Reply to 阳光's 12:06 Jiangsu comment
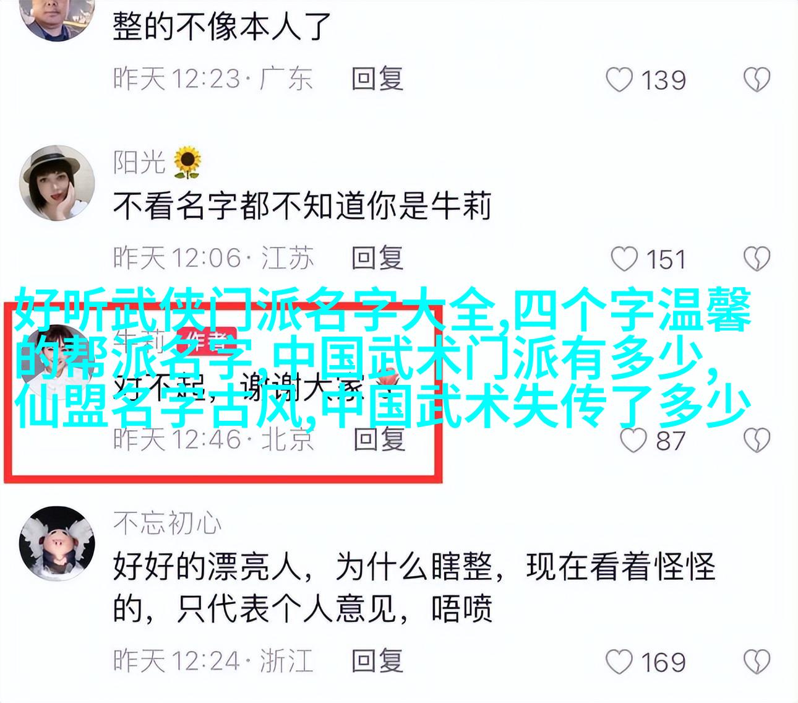Screen dimensions: 798x703 tap(377, 257)
